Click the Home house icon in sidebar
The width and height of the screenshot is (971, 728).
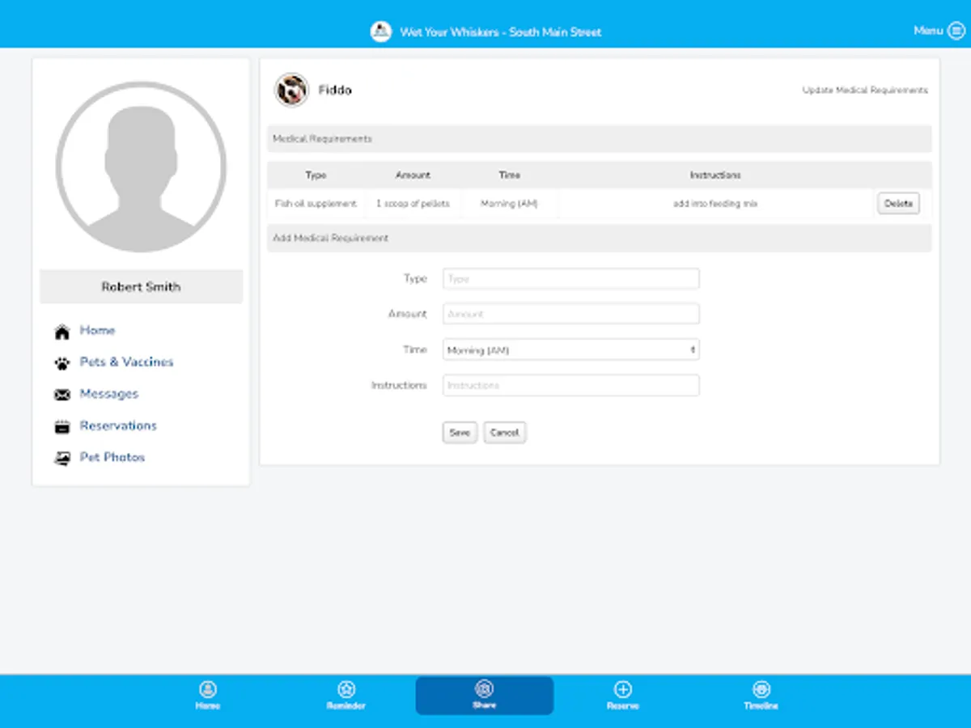point(61,332)
